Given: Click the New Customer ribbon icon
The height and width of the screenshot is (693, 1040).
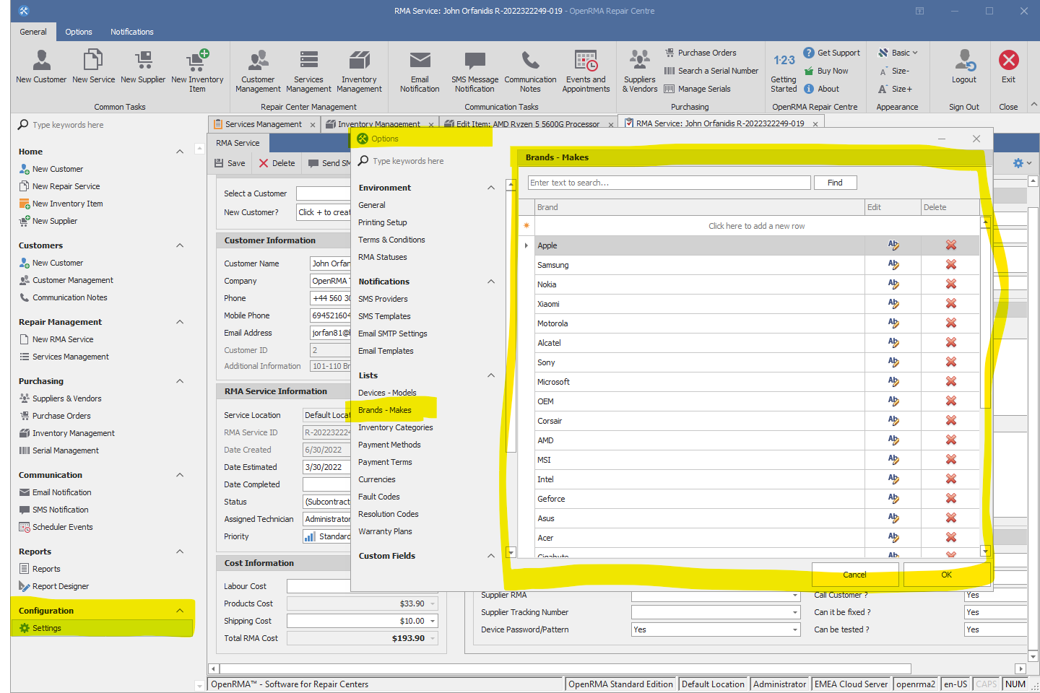Looking at the screenshot, I should 41,66.
